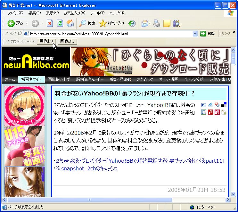Open the ファイル(F) menu
This screenshot has width=238, height=212.
pyautogui.click(x=15, y=13)
